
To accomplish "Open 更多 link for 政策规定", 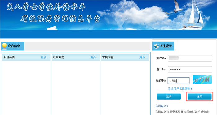I will click(x=94, y=57).
